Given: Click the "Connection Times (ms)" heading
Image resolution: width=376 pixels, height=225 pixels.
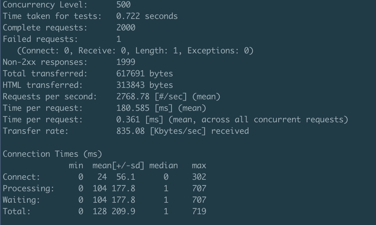Looking at the screenshot, I should 52,154.
